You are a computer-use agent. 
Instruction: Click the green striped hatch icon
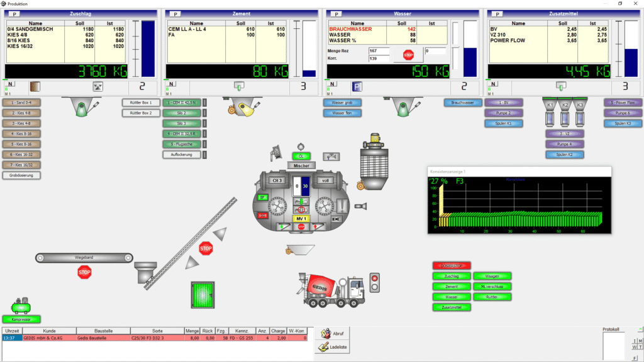[203, 295]
